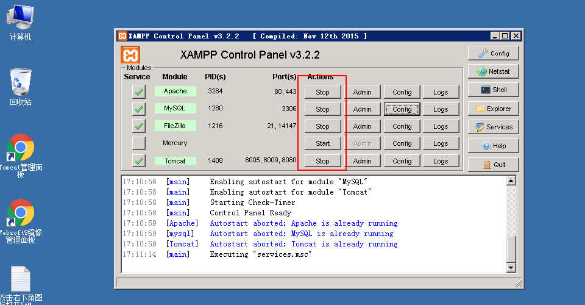Open Explorer folder button

494,109
